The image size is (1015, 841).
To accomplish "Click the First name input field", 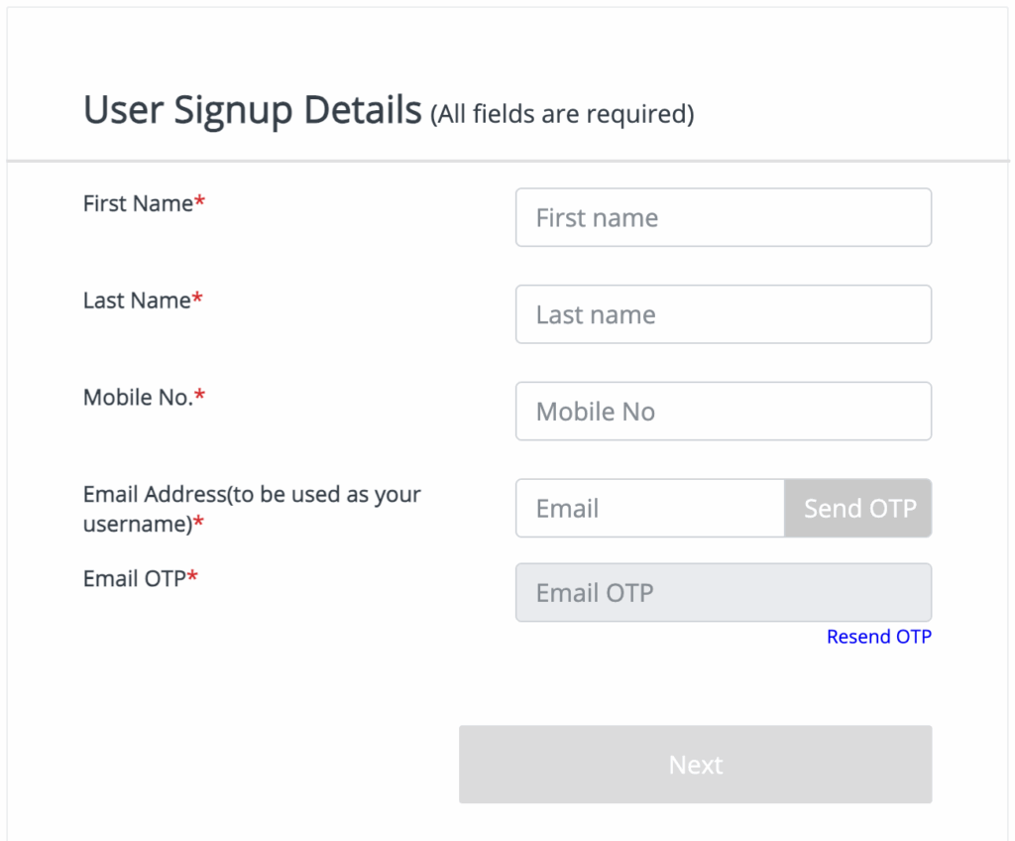I will pos(723,217).
